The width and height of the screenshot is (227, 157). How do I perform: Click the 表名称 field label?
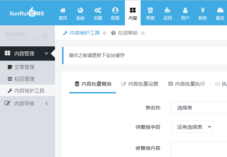(153, 108)
